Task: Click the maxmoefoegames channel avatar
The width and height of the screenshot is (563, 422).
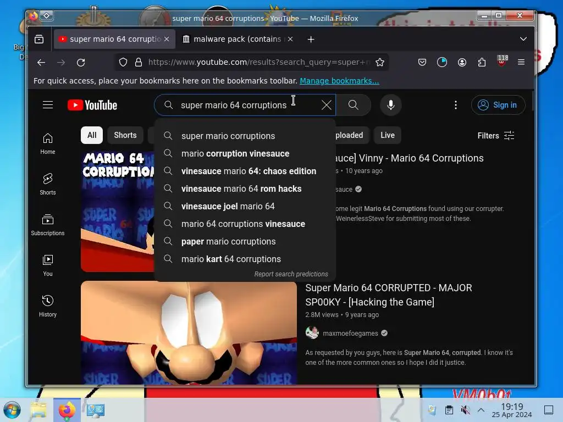Action: [312, 333]
